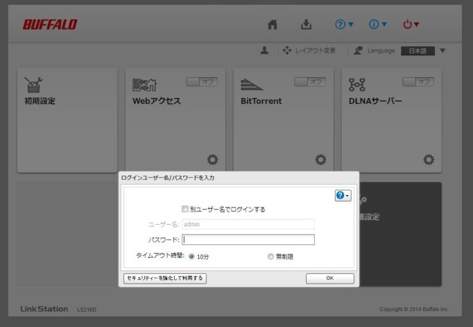Toggle the BitTorrent on/off switch
This screenshot has height=327, width=473.
click(310, 82)
